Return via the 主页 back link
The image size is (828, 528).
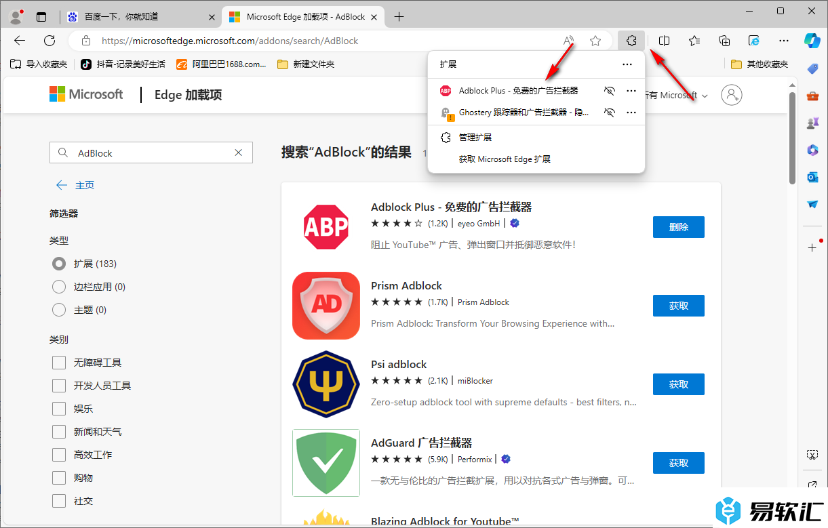coord(75,185)
